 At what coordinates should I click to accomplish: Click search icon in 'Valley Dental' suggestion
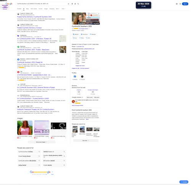39,165
